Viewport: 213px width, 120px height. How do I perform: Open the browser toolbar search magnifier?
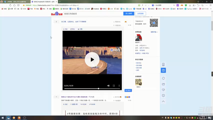[x=174, y=5]
